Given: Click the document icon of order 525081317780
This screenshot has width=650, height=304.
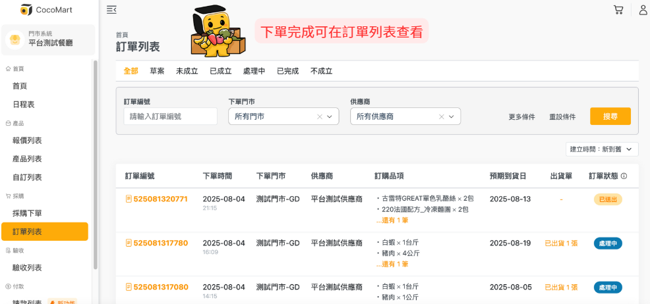Looking at the screenshot, I should [129, 243].
